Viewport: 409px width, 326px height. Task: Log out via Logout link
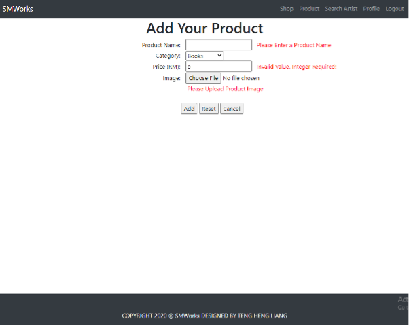point(394,9)
